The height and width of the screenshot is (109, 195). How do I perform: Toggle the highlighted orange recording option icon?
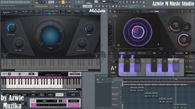click(x=63, y=2)
